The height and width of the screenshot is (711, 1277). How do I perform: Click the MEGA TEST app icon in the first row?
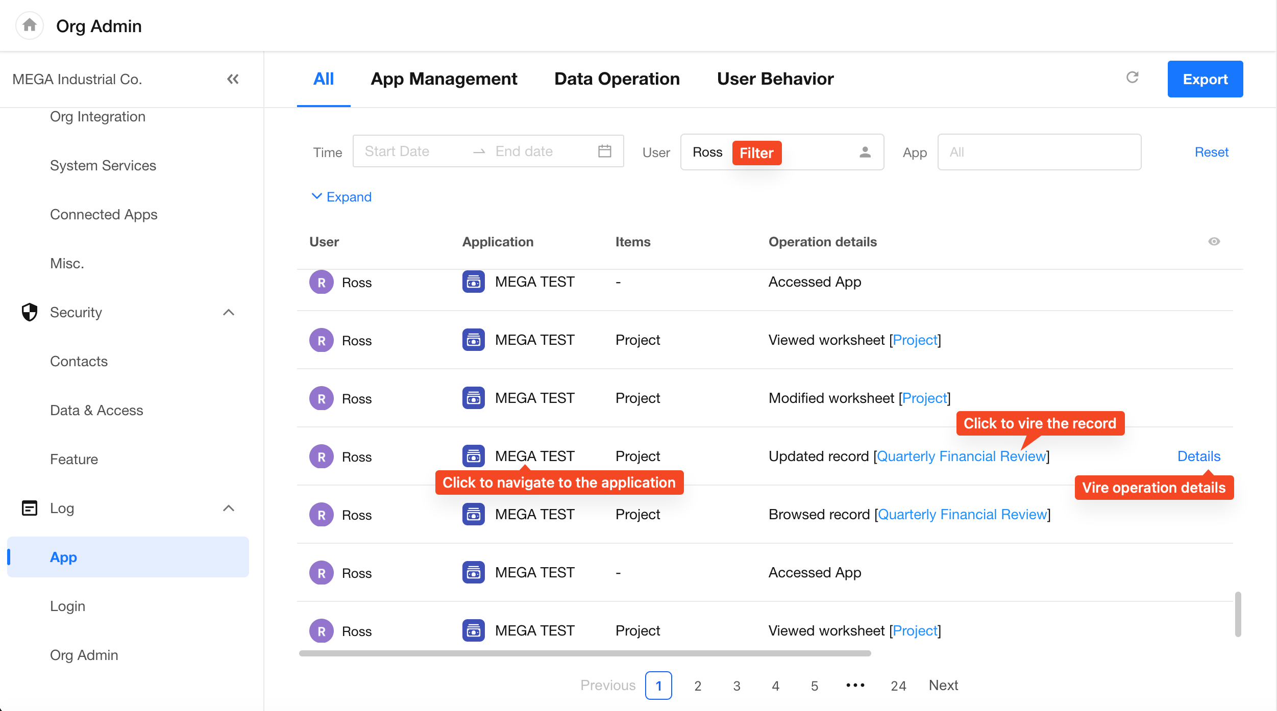coord(473,282)
